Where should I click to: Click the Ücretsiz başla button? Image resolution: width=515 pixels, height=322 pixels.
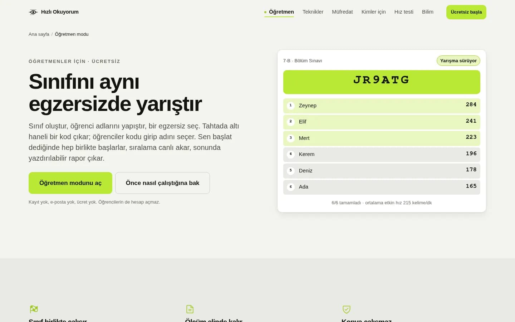point(466,12)
